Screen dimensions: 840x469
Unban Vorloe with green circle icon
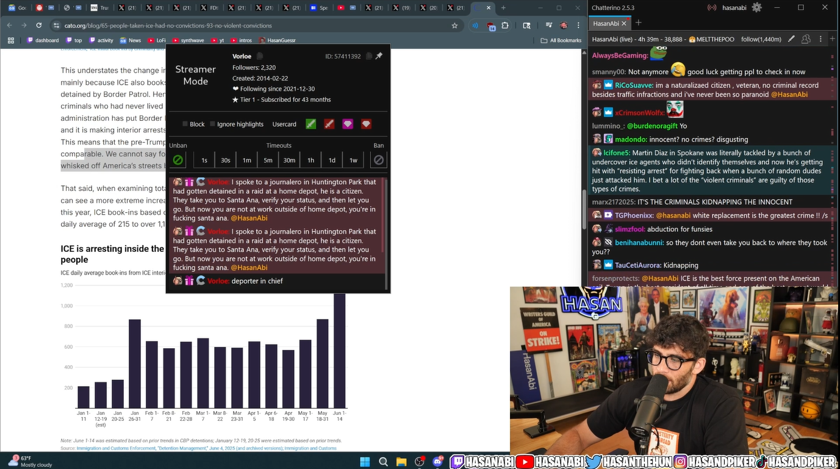pos(178,160)
